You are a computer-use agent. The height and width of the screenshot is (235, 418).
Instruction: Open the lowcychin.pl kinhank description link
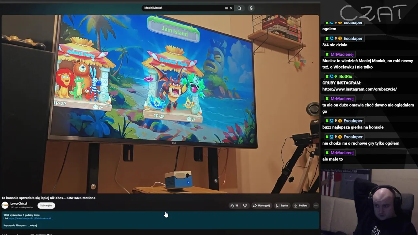30,218
